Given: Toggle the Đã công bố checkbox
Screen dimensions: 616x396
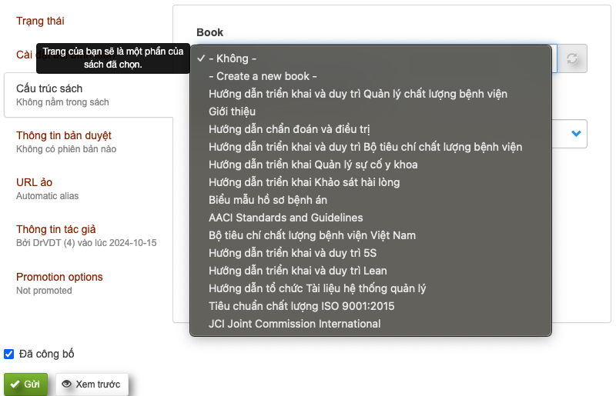Looking at the screenshot, I should click(x=9, y=354).
